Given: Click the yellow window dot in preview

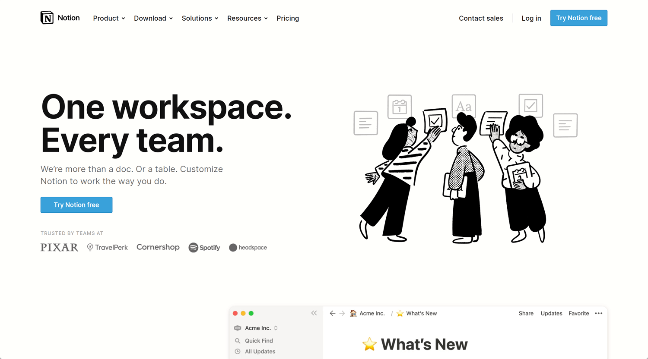Looking at the screenshot, I should (x=243, y=313).
